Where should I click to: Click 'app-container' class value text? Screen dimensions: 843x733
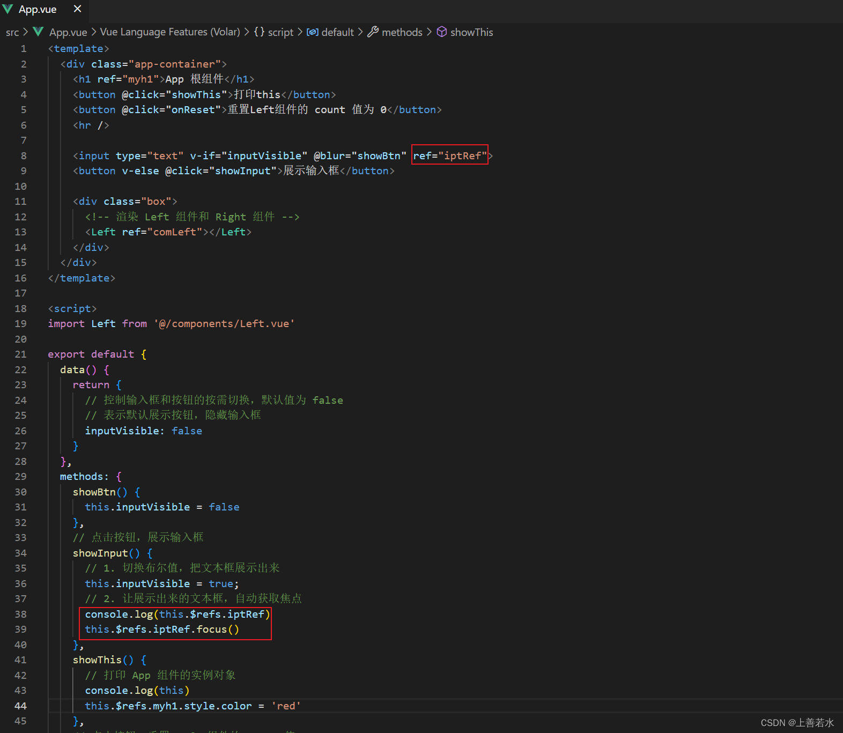175,64
